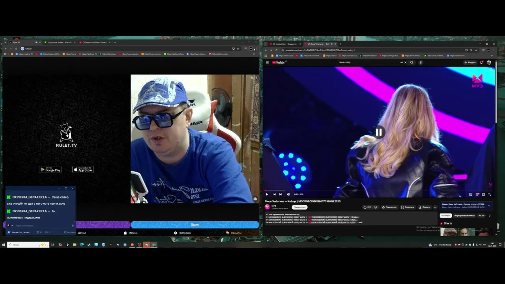This screenshot has width=505, height=284.
Task: Dislike the Люся Чеботина video
Action: [x=376, y=207]
